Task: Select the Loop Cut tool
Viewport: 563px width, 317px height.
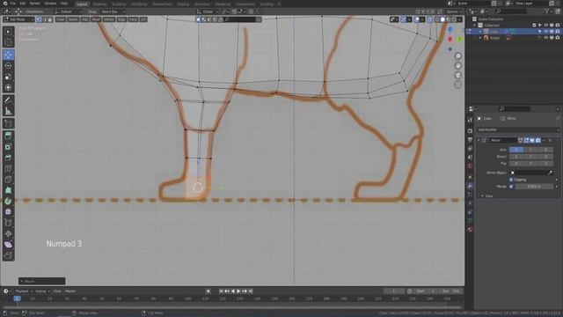Action: tap(8, 168)
